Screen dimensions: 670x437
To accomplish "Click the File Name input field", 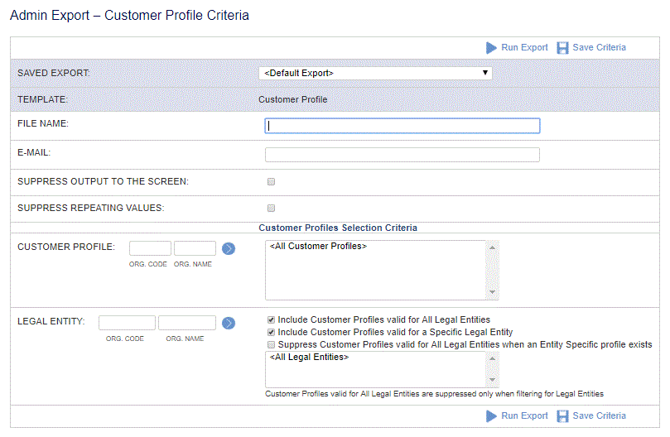I will click(x=402, y=126).
